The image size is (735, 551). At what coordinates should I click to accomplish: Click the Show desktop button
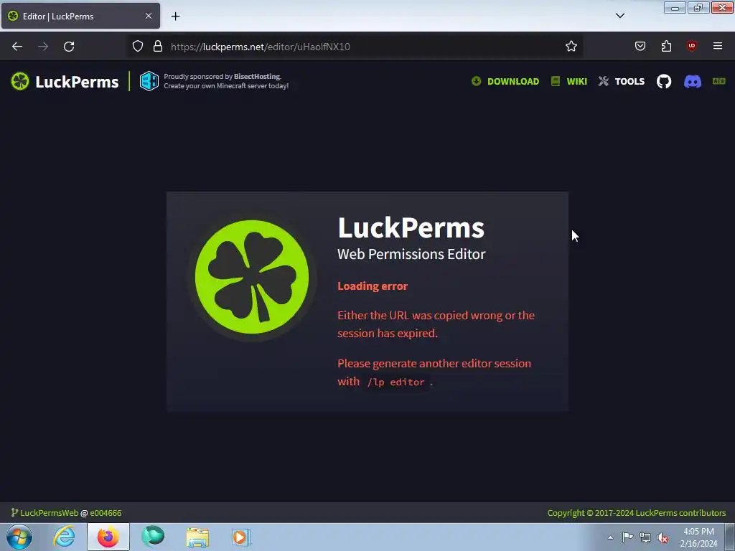click(730, 537)
